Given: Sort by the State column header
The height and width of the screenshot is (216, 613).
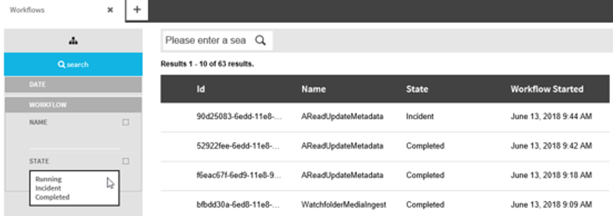Looking at the screenshot, I should 417,89.
